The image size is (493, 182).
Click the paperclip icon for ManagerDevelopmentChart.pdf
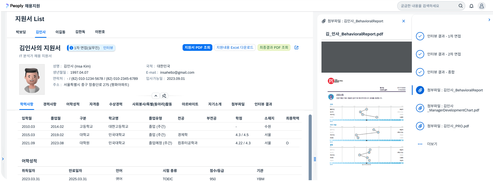coord(420,108)
